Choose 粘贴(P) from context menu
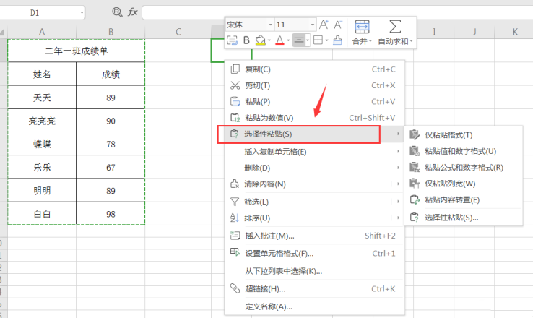The width and height of the screenshot is (533, 318). [x=314, y=102]
